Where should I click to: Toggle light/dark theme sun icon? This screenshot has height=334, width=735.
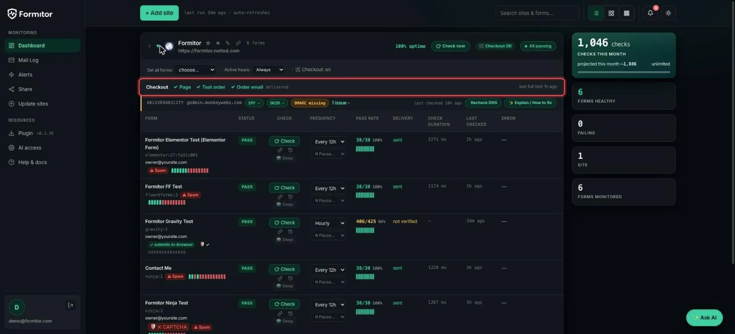pyautogui.click(x=668, y=13)
